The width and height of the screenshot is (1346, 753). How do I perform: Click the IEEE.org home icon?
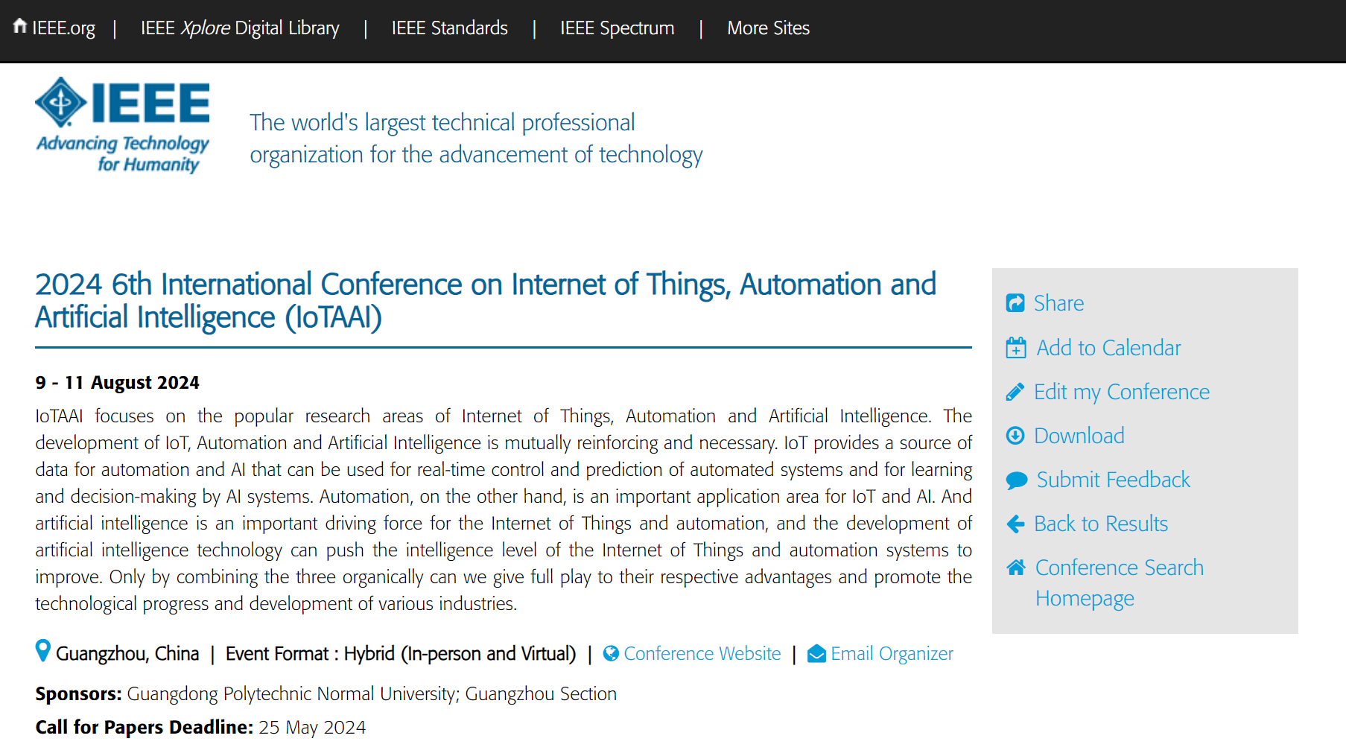20,26
